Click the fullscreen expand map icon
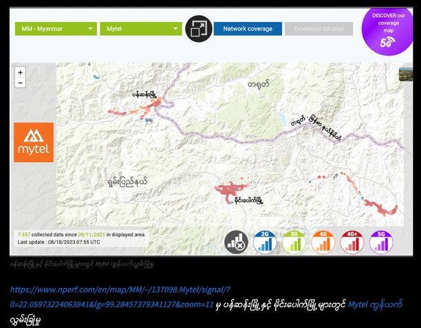 click(198, 29)
